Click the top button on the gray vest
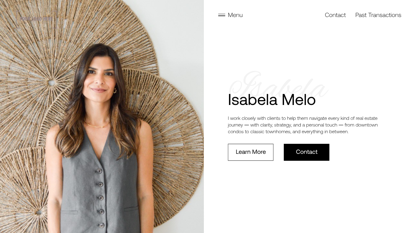Viewport: 415px width, 233px height. pyautogui.click(x=99, y=171)
